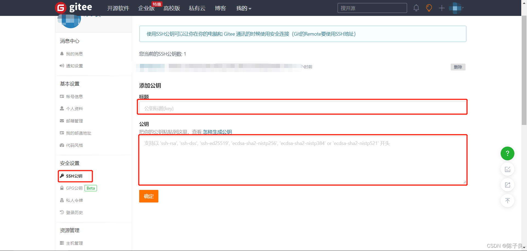Expand the 我的 dropdown menu
Screen dimensions: 527x251
click(x=243, y=8)
